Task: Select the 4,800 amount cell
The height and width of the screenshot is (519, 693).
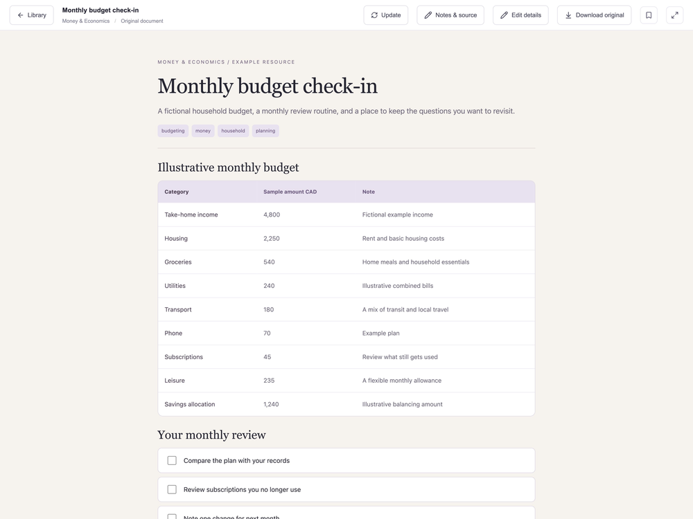Action: pos(272,215)
